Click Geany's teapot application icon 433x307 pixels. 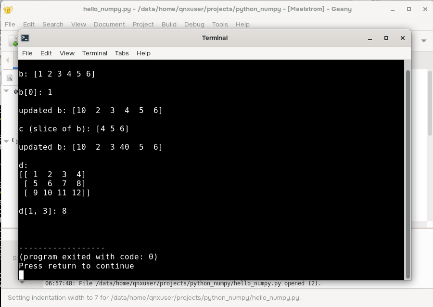click(8, 9)
